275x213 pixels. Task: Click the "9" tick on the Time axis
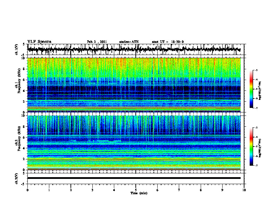click(222, 190)
